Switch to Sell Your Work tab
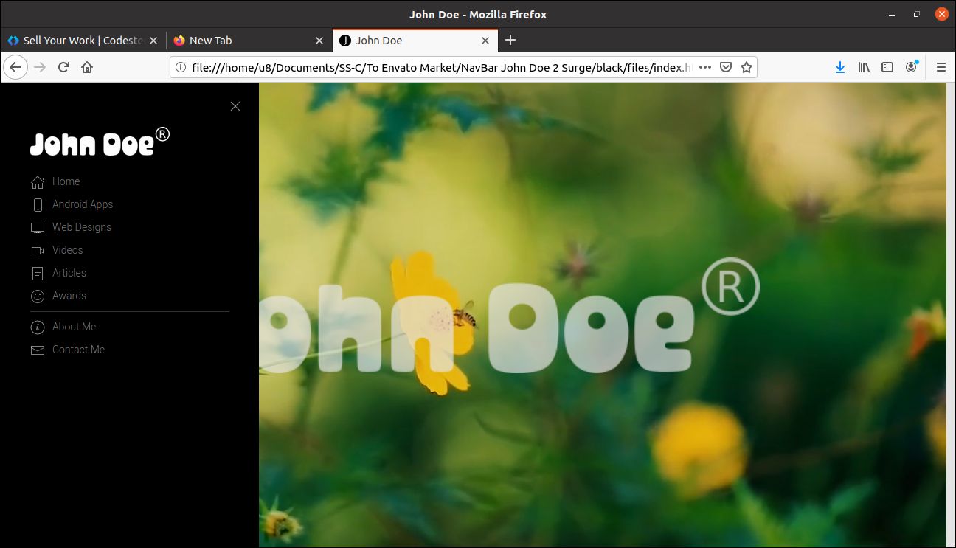This screenshot has height=548, width=956. tap(81, 41)
